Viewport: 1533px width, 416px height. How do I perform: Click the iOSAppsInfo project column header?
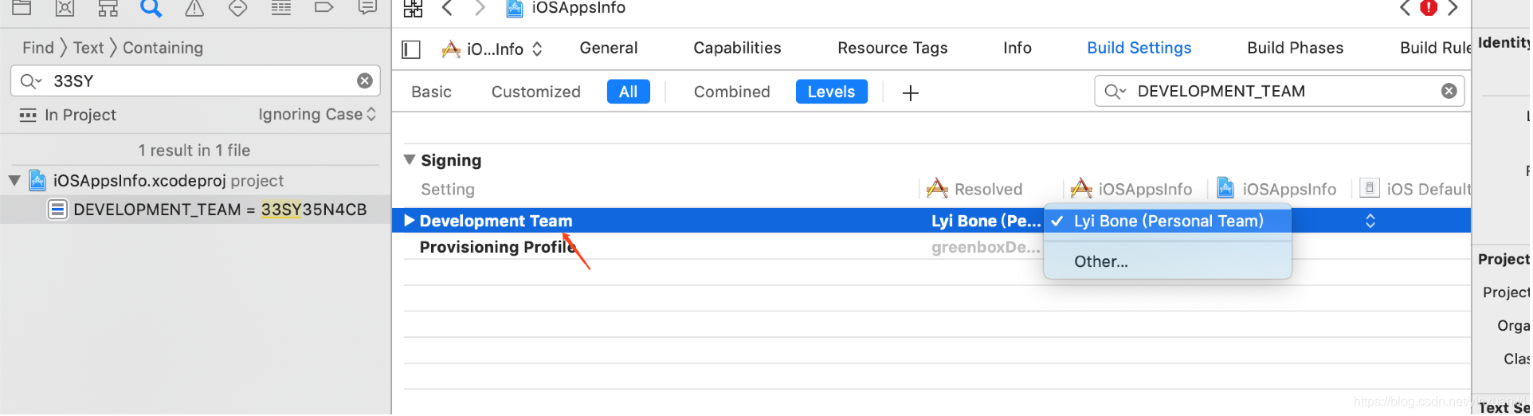(x=1277, y=189)
